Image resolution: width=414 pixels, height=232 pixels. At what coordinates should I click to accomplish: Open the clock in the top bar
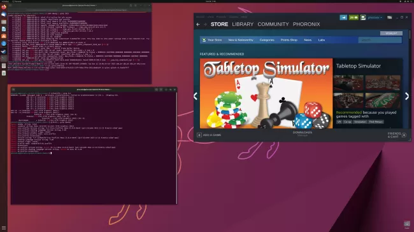pos(210,1)
